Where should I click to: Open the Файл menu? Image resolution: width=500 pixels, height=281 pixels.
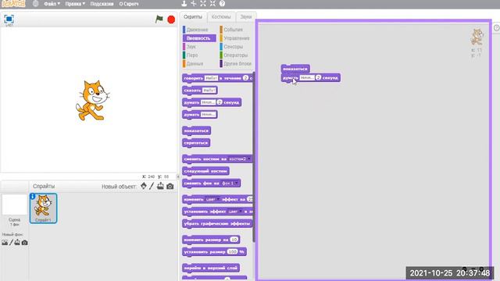tap(52, 4)
